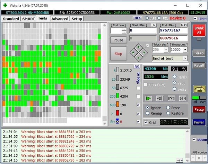Open the Advanced tab
The image size is (208, 164).
tap(60, 19)
